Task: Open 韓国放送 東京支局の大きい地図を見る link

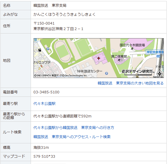Action: 131,83
